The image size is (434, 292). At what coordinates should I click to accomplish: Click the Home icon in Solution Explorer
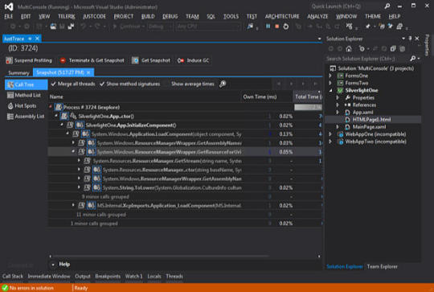coord(349,49)
